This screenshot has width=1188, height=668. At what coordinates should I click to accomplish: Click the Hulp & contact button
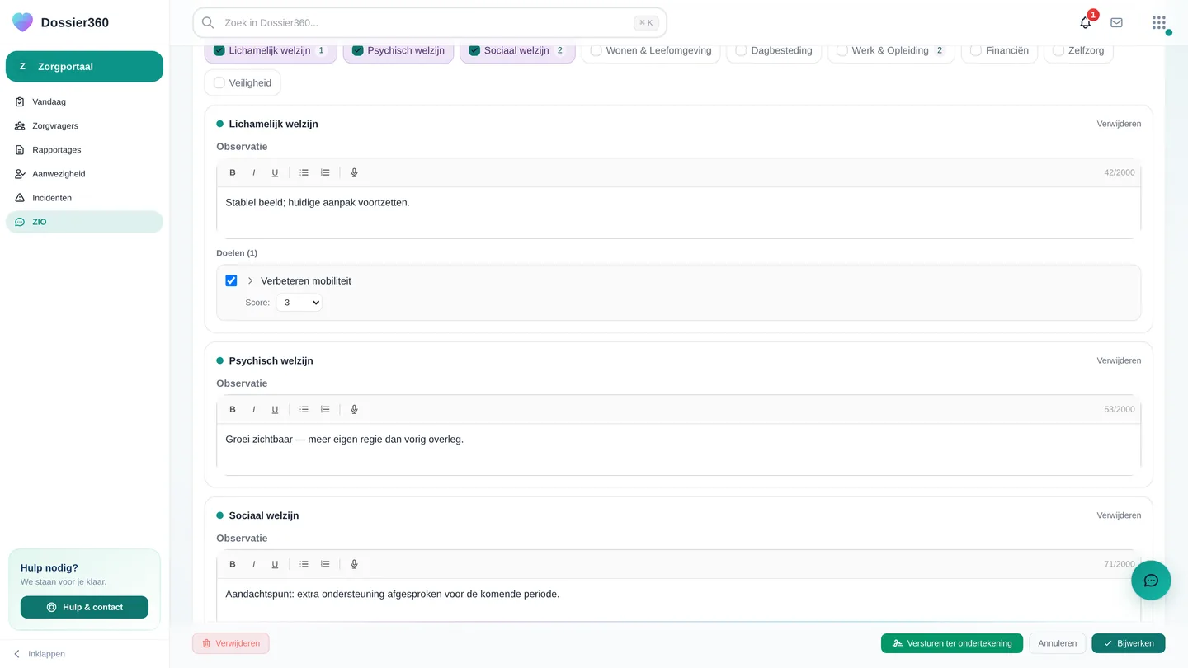(84, 607)
